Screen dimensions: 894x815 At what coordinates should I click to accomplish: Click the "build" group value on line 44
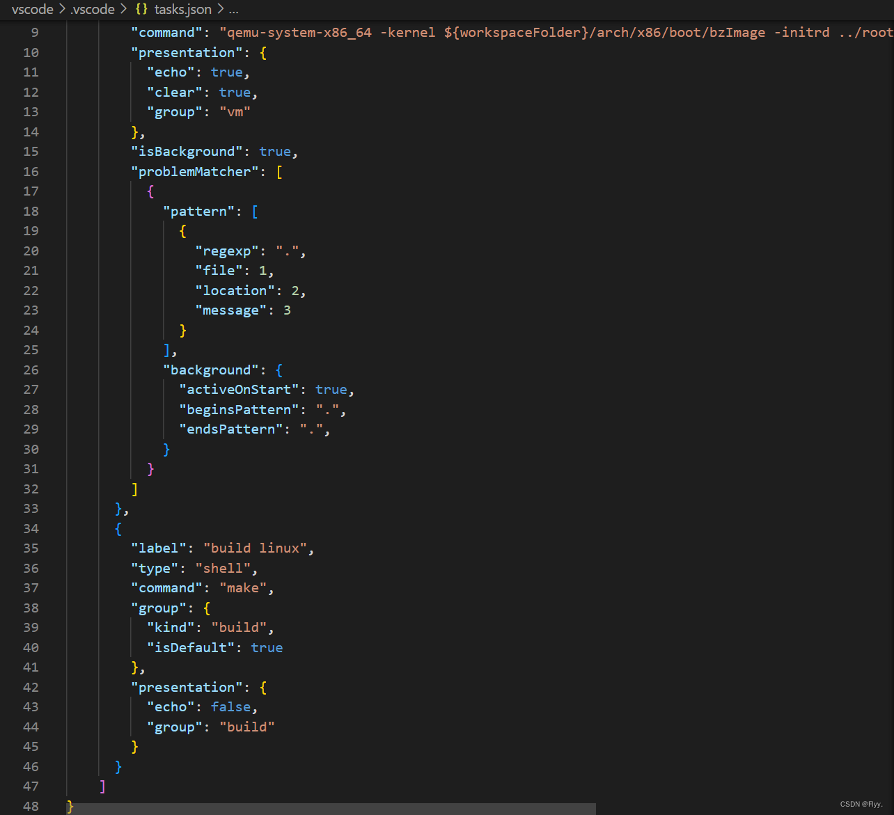point(246,727)
